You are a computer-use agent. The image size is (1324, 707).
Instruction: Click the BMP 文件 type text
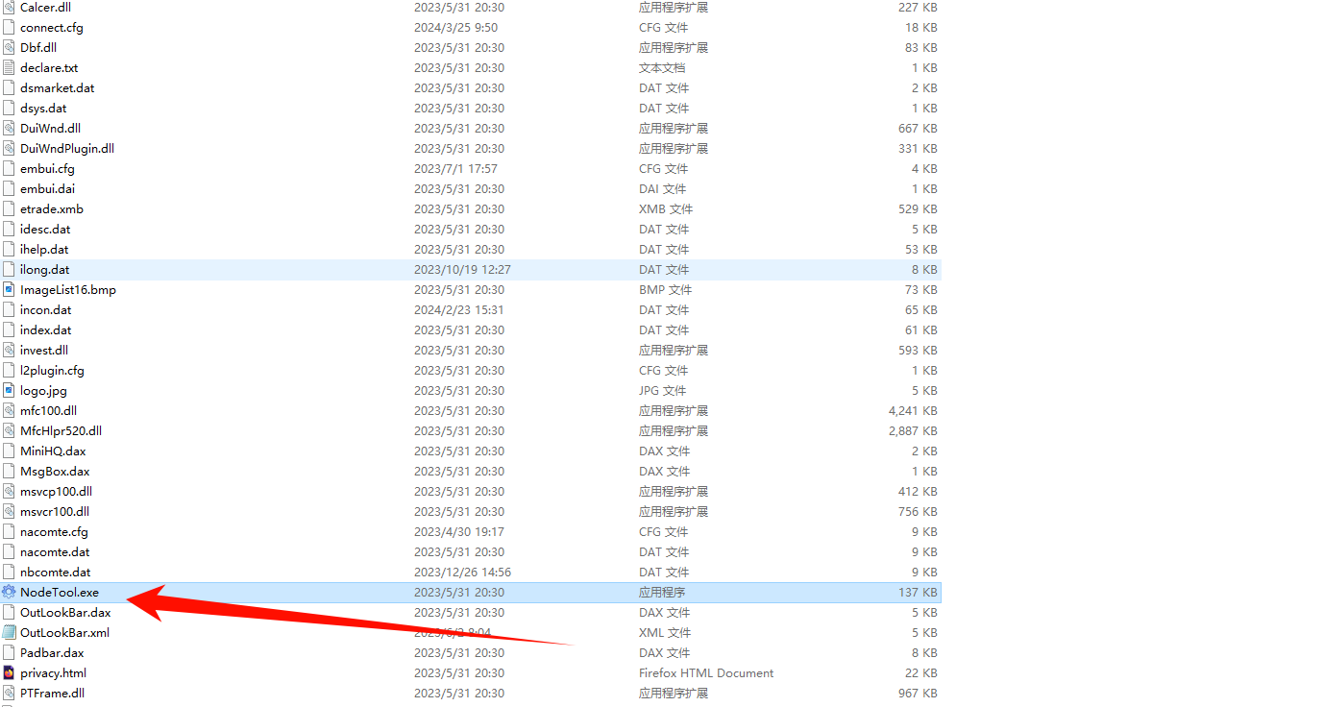pos(666,290)
